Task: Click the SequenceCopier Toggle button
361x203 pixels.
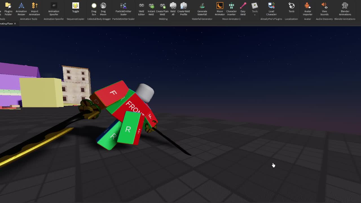Action: (76, 8)
